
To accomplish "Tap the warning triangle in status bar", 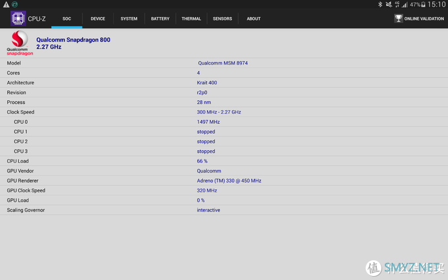I will (6, 5).
